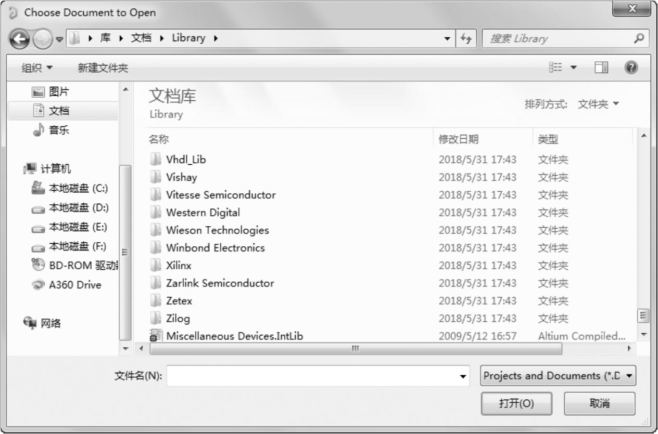This screenshot has width=658, height=434.
Task: Select BD-ROM drive in sidebar
Action: (78, 266)
